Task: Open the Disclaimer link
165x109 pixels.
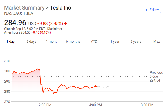Action: pos(54,29)
